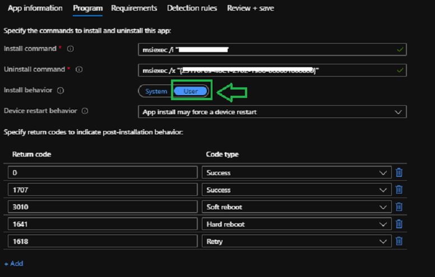Open code type dropdown for return code 0
This screenshot has width=435, height=277.
tap(297, 172)
